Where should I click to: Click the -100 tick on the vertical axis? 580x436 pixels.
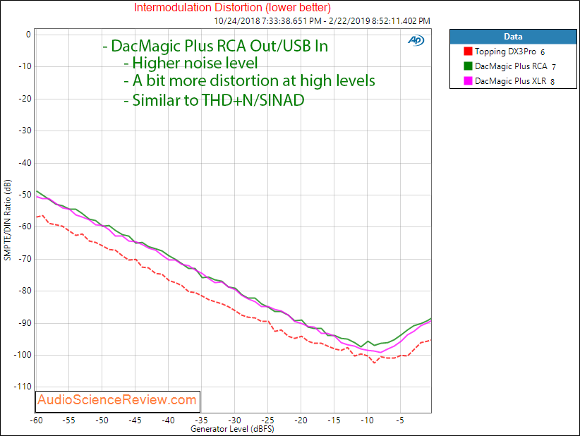coord(23,355)
